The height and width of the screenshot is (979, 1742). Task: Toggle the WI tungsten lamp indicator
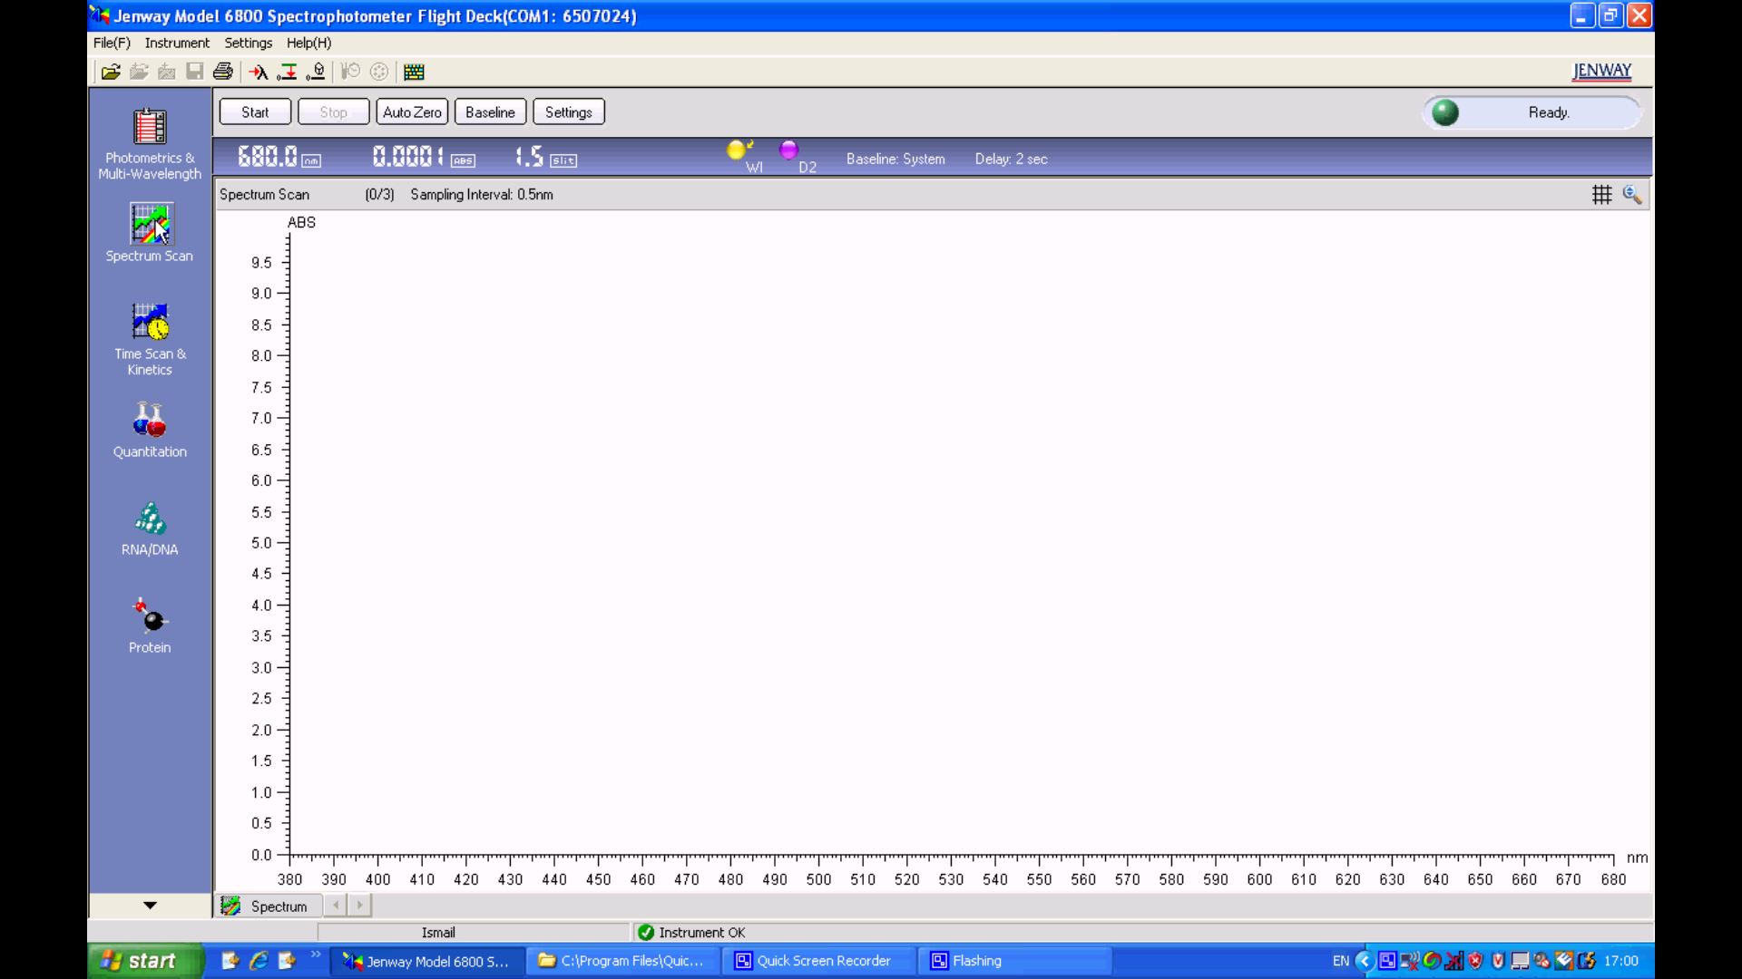point(737,150)
